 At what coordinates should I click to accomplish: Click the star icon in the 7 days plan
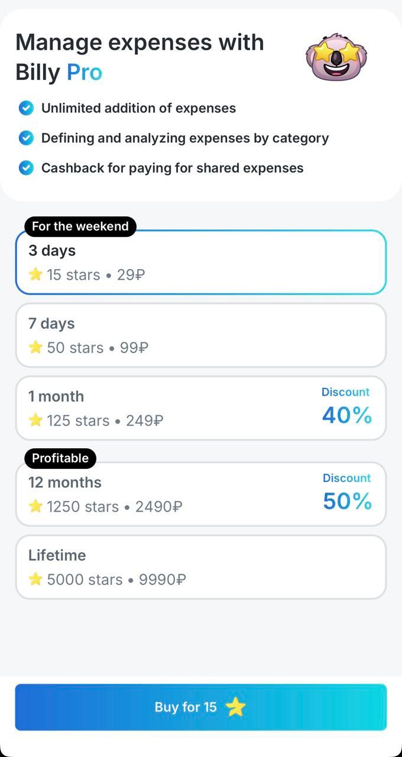(x=35, y=348)
